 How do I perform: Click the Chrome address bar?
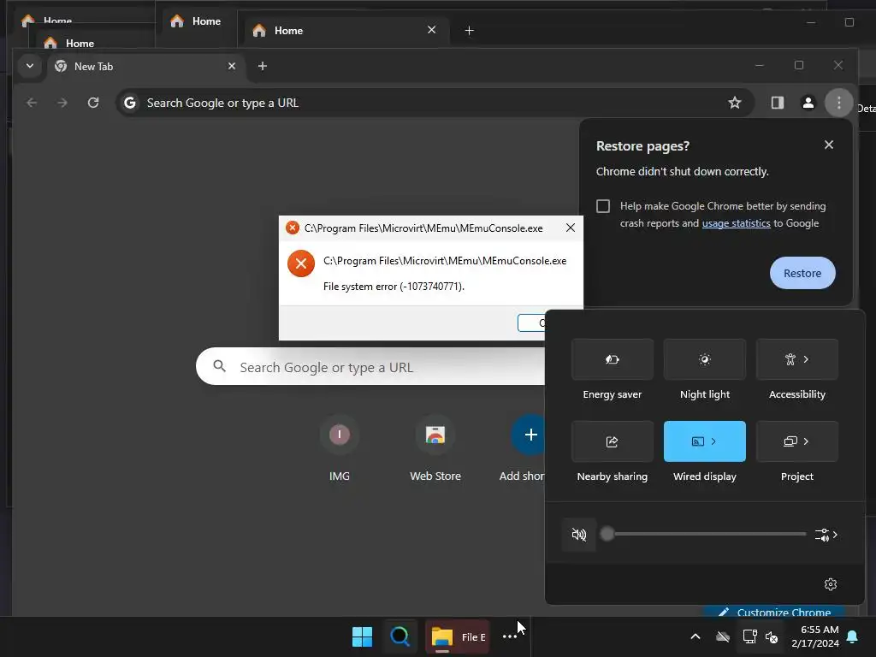435,103
